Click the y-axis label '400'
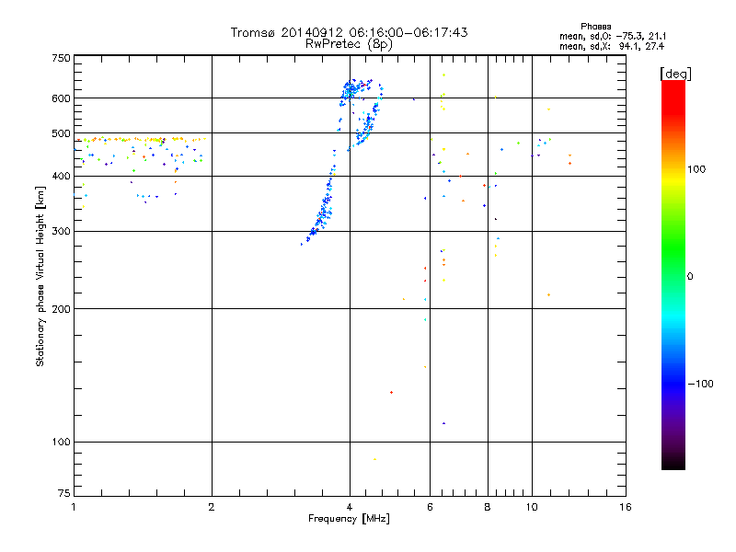The width and height of the screenshot is (736, 552). point(61,177)
